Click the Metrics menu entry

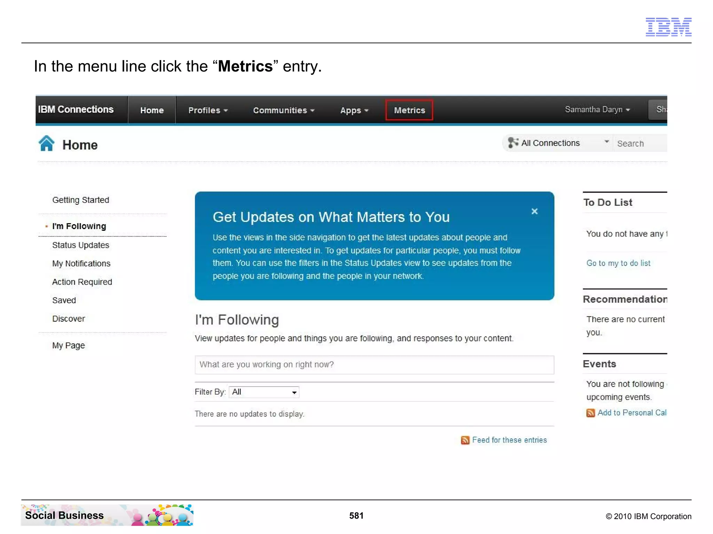[409, 110]
